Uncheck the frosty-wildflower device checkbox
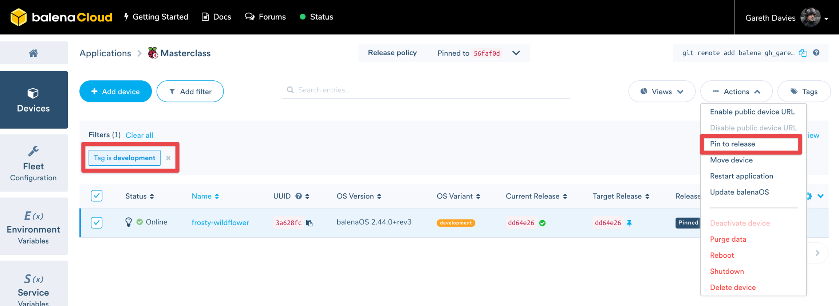Viewport: 839px width, 306px height. coord(96,222)
